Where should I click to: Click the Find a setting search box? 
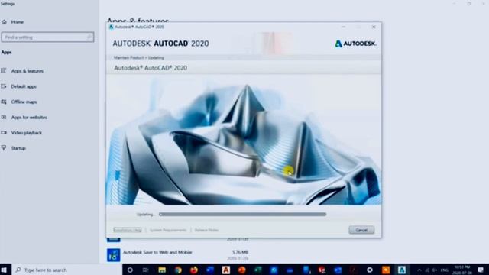tap(47, 37)
